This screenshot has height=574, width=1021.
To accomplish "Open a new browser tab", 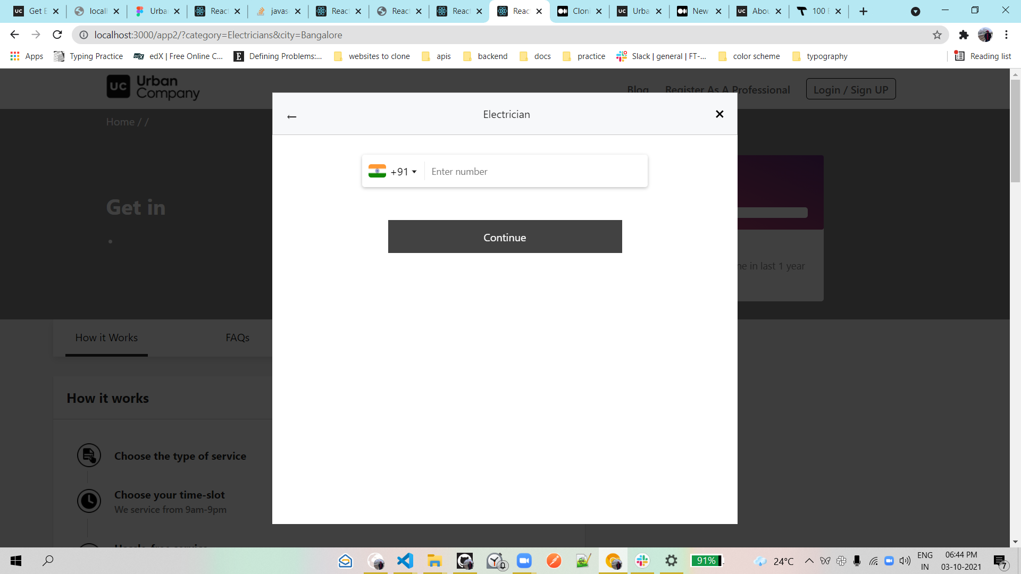I will [863, 11].
